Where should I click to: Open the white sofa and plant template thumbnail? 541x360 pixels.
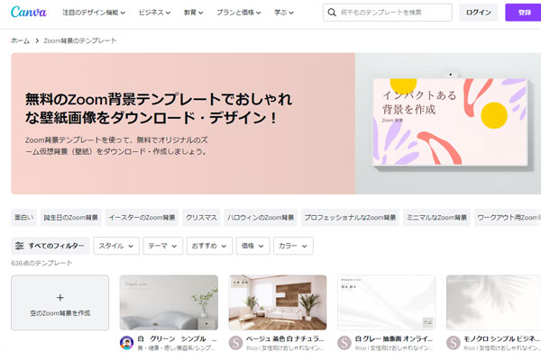[169, 302]
